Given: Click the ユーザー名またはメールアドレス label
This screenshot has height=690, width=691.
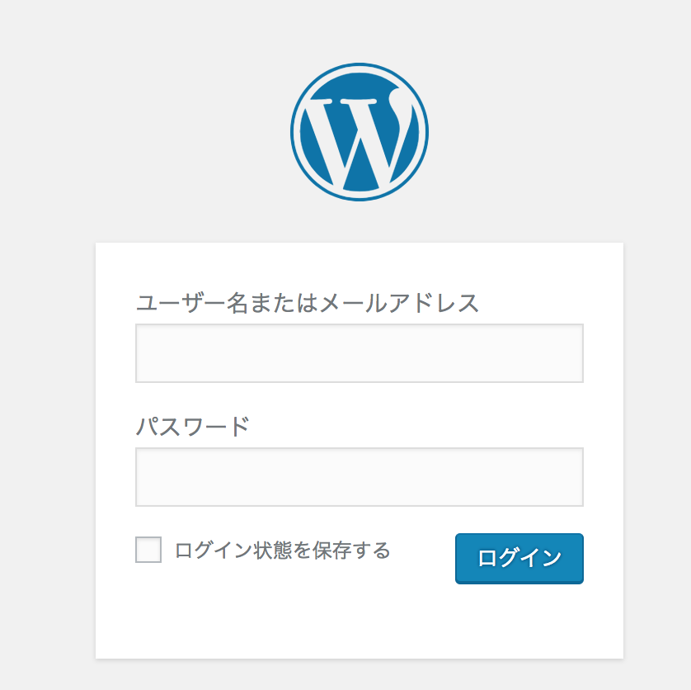Looking at the screenshot, I should 308,303.
